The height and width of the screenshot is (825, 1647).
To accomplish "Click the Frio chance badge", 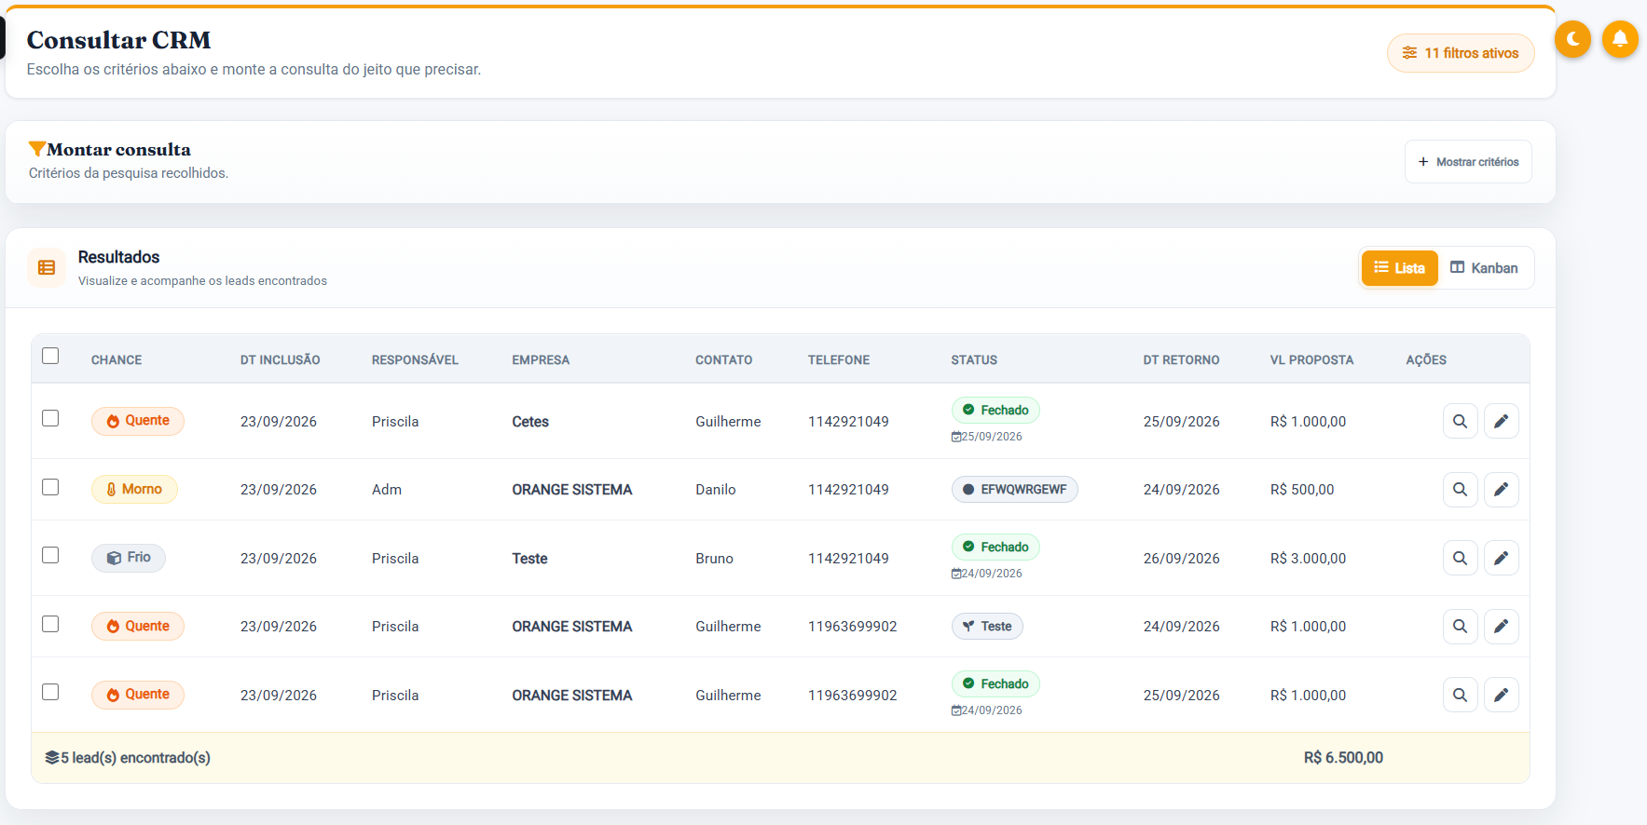I will [x=129, y=558].
